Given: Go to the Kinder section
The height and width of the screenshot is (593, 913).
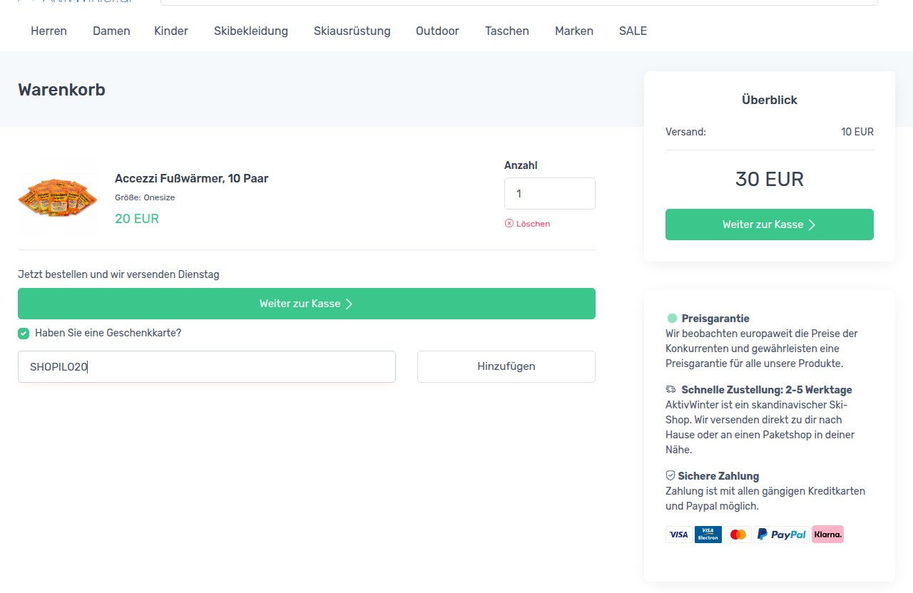Looking at the screenshot, I should tap(171, 31).
